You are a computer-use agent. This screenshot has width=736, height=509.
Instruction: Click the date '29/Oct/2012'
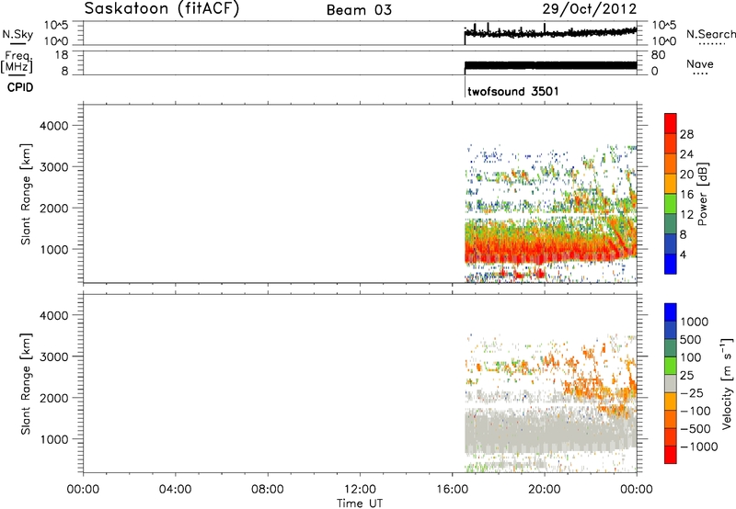pos(590,9)
